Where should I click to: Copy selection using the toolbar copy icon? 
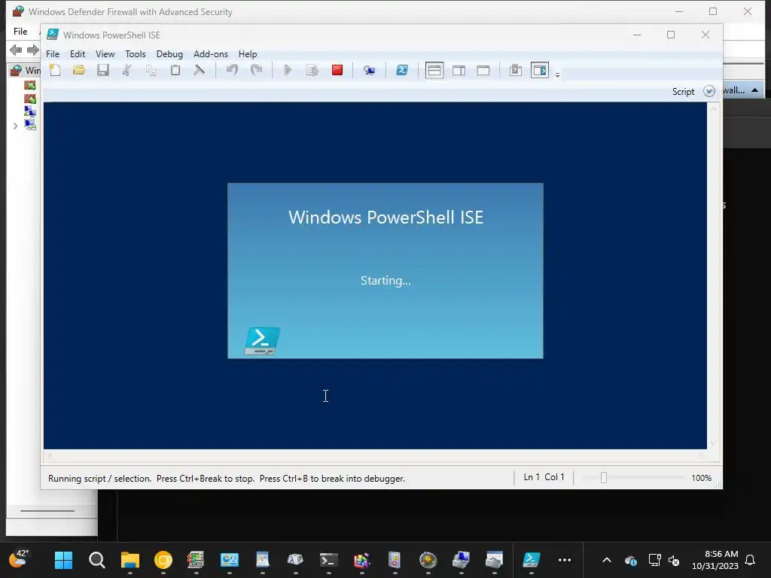(151, 70)
